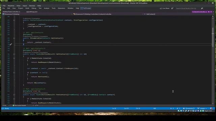216x121 pixels.
Task: Click the vertical scrollbar thumb in editor
Action: [213, 37]
